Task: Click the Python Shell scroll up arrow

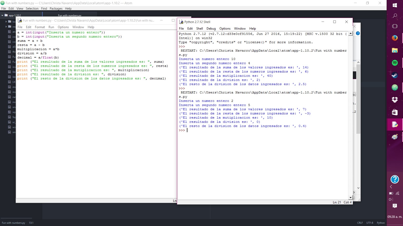Action: [350, 34]
